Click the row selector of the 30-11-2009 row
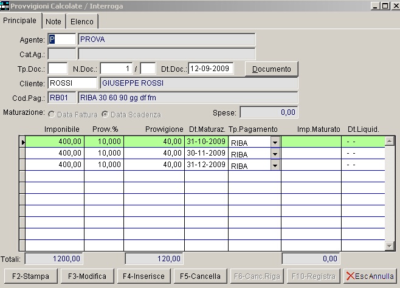400x288 pixels. coord(22,153)
